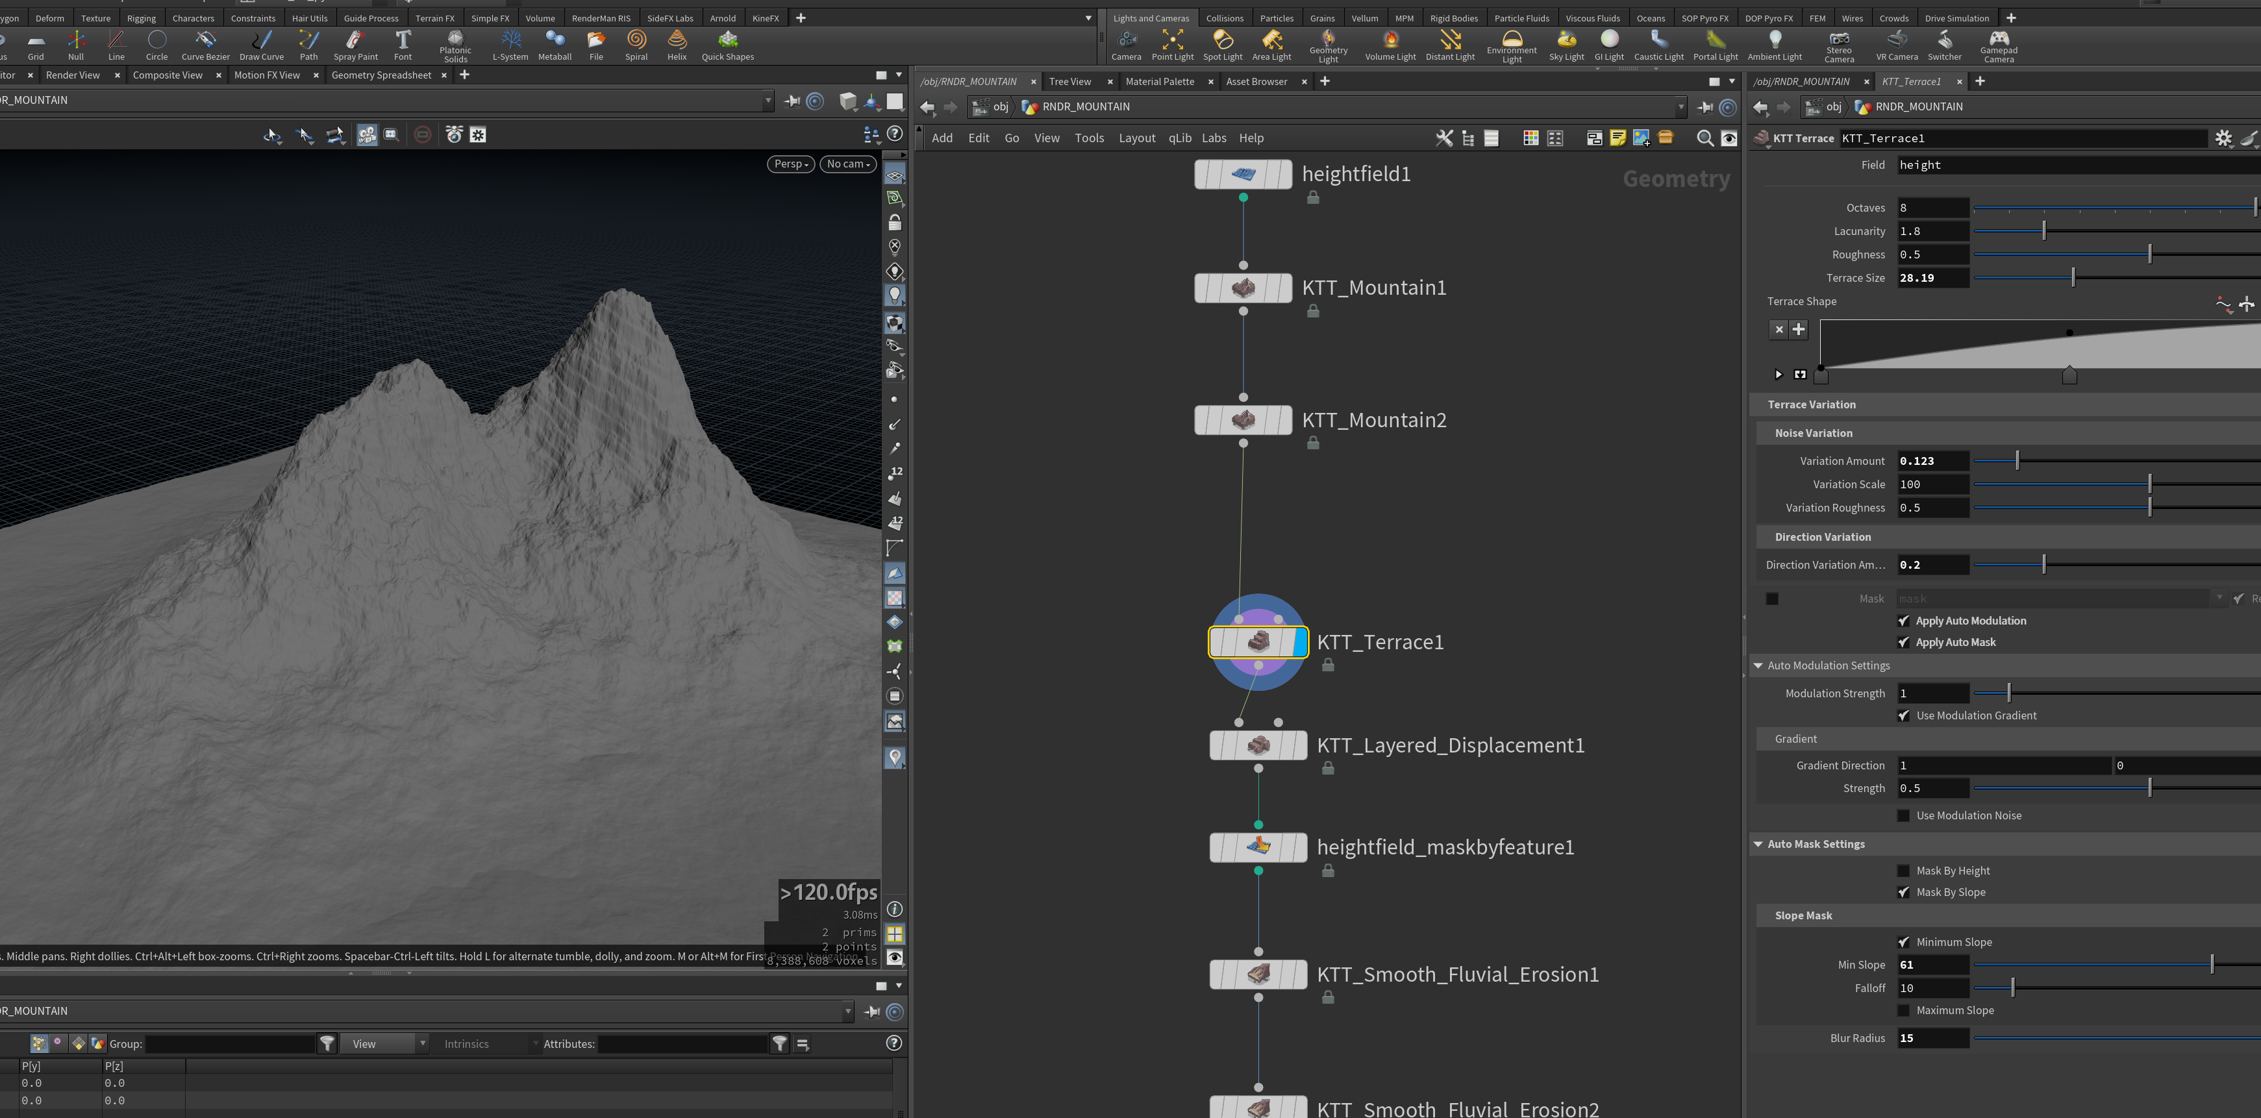Click the Min Slope value field

tap(1932, 964)
